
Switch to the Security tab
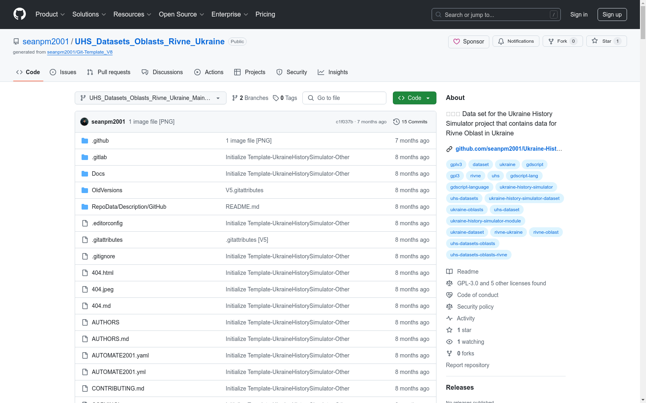click(292, 72)
